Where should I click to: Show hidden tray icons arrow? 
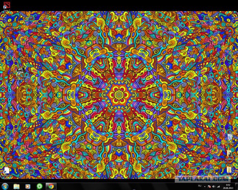[x=205, y=187]
